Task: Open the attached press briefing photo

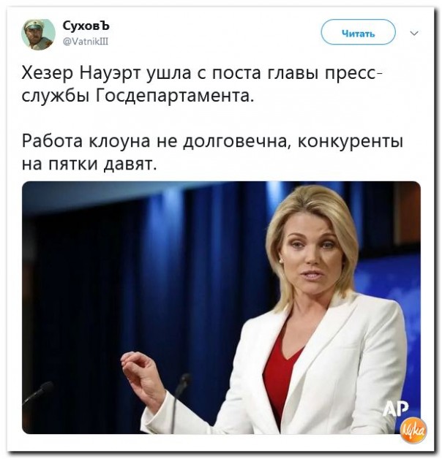Action: 221,308
